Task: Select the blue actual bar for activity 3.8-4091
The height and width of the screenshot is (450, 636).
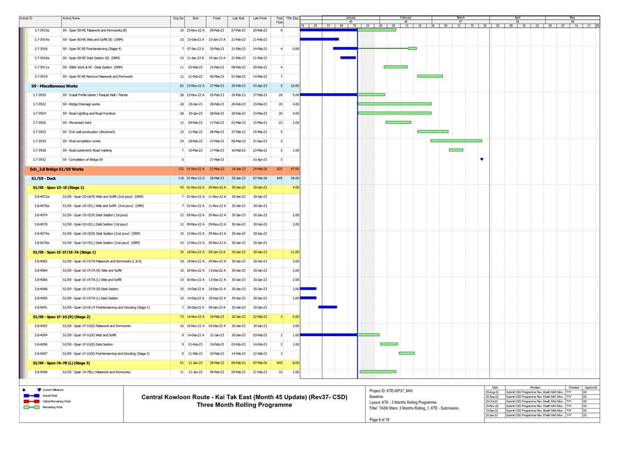Action: tap(328, 307)
